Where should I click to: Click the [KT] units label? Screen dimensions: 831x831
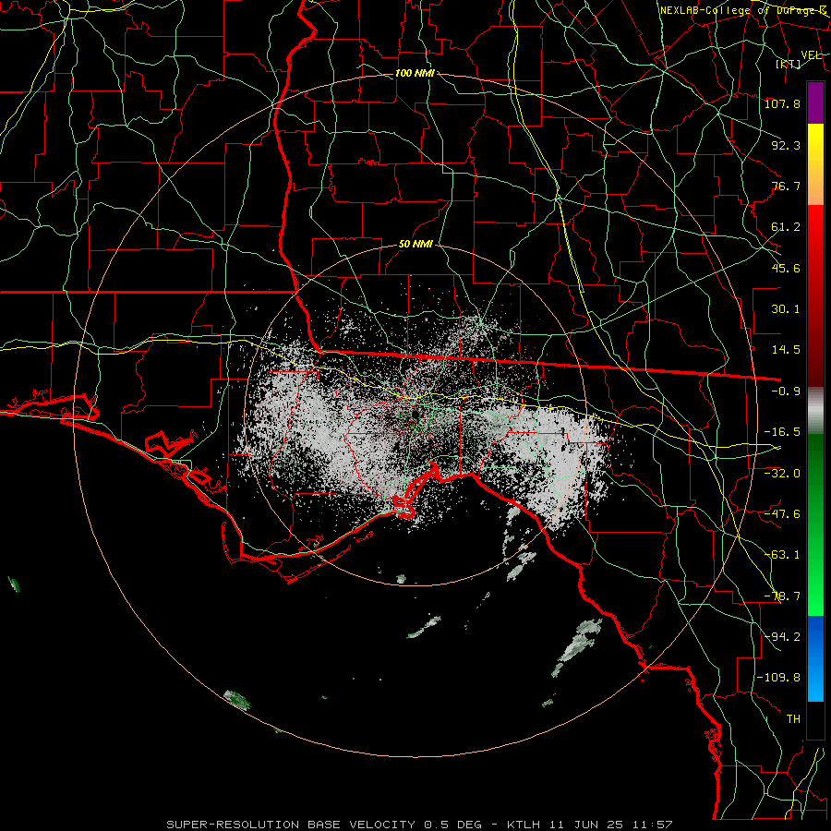789,64
